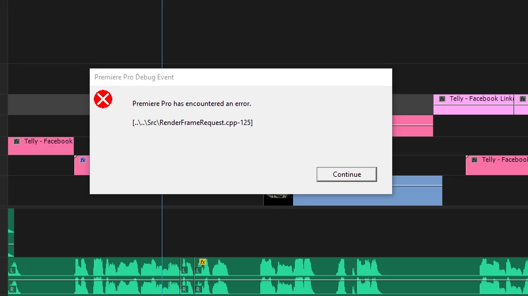Click the yellow fx badge on audio clip

point(202,261)
